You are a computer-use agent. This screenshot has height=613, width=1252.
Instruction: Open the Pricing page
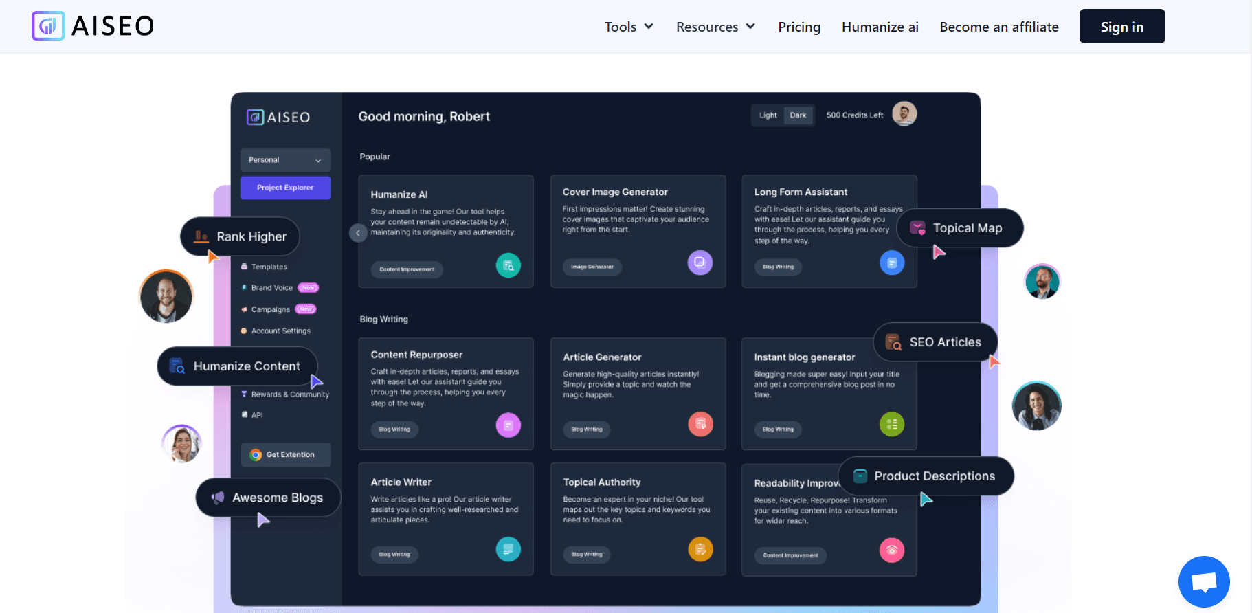798,27
